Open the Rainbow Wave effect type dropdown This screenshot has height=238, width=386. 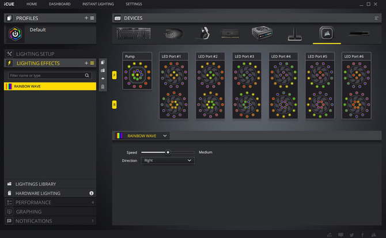pyautogui.click(x=142, y=135)
